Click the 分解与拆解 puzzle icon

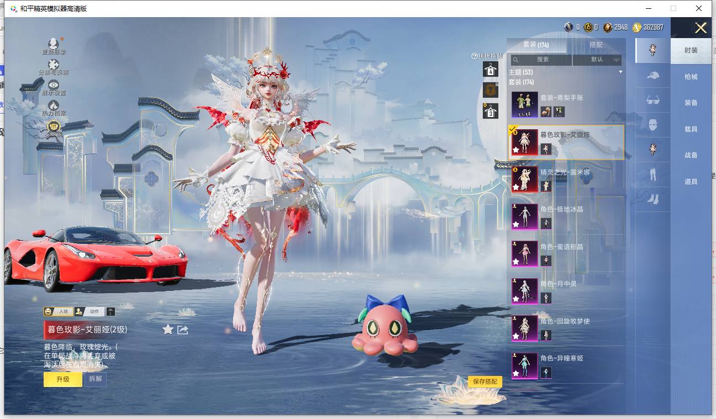[54, 65]
